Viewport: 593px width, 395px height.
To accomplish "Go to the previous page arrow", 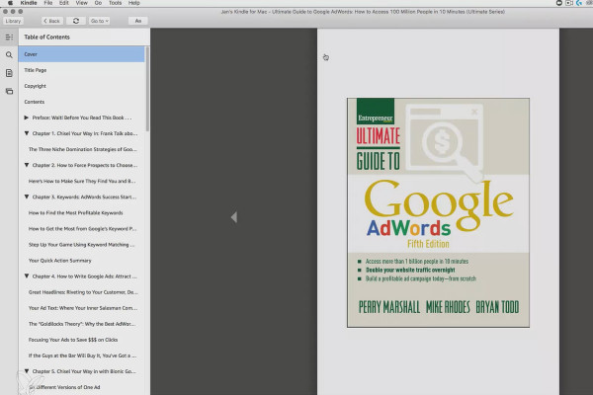I will 234,217.
